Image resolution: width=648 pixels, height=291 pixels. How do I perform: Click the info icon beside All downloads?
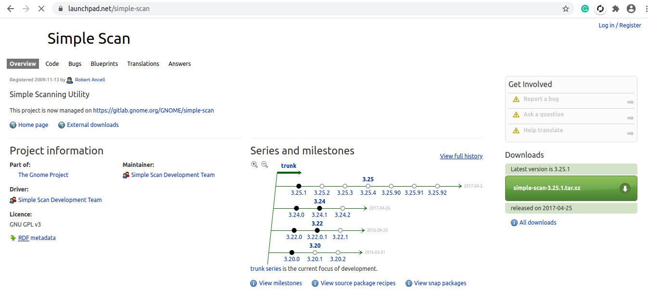pos(514,223)
